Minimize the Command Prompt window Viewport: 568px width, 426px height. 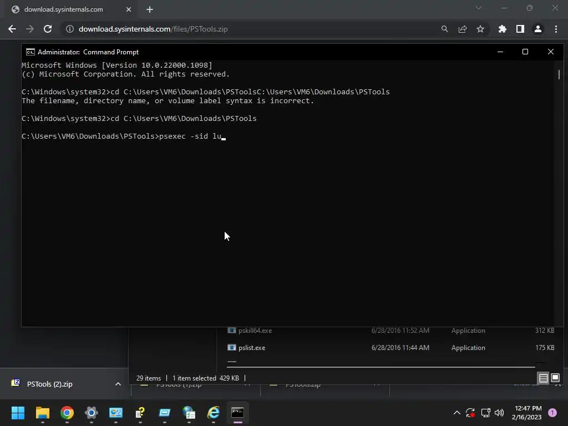(x=500, y=52)
